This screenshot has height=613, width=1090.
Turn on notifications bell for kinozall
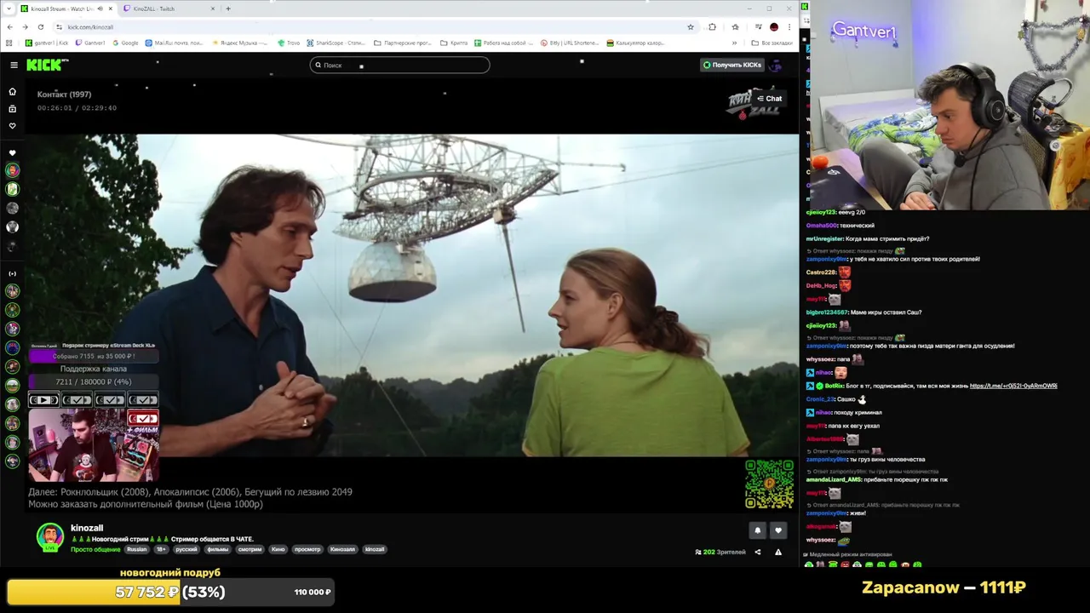pyautogui.click(x=757, y=530)
